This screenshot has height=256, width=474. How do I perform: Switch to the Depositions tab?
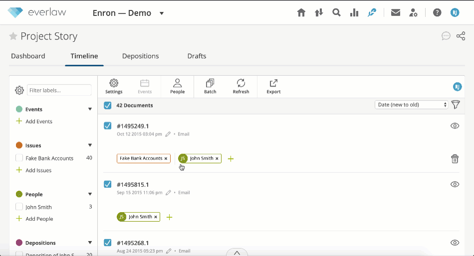click(x=141, y=56)
